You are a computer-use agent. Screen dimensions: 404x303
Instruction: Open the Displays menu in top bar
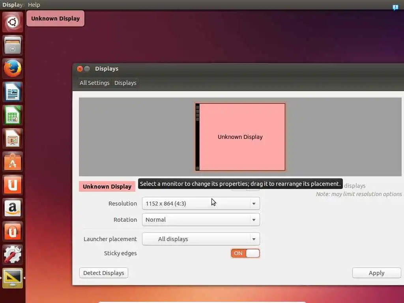(12, 5)
